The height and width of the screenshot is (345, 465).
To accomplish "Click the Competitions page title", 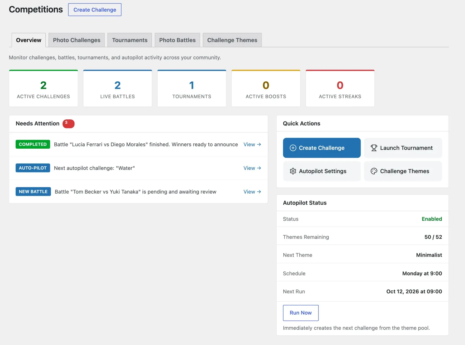I will click(x=36, y=9).
